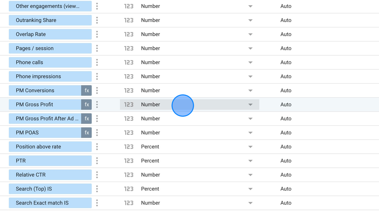Image resolution: width=379 pixels, height=211 pixels.
Task: Click the fx badge on PM Gross Profit
Action: pyautogui.click(x=87, y=104)
